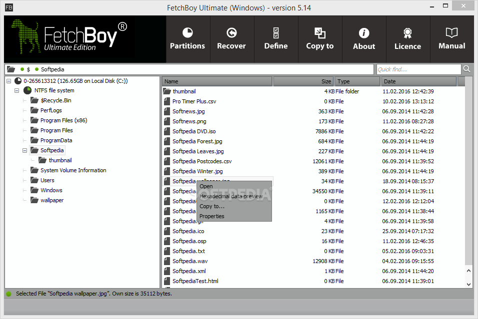
Task: Collapse the Softpedia folder tree node
Action: 24,150
